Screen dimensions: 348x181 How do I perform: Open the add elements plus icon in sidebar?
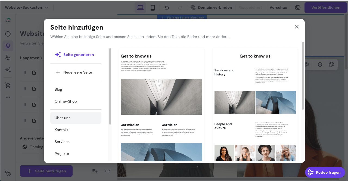coord(8,34)
